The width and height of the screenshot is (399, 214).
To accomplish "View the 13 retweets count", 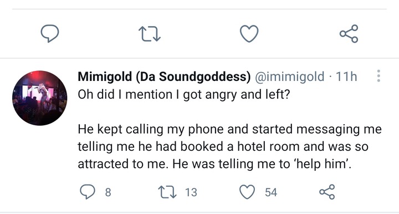I will 191,192.
